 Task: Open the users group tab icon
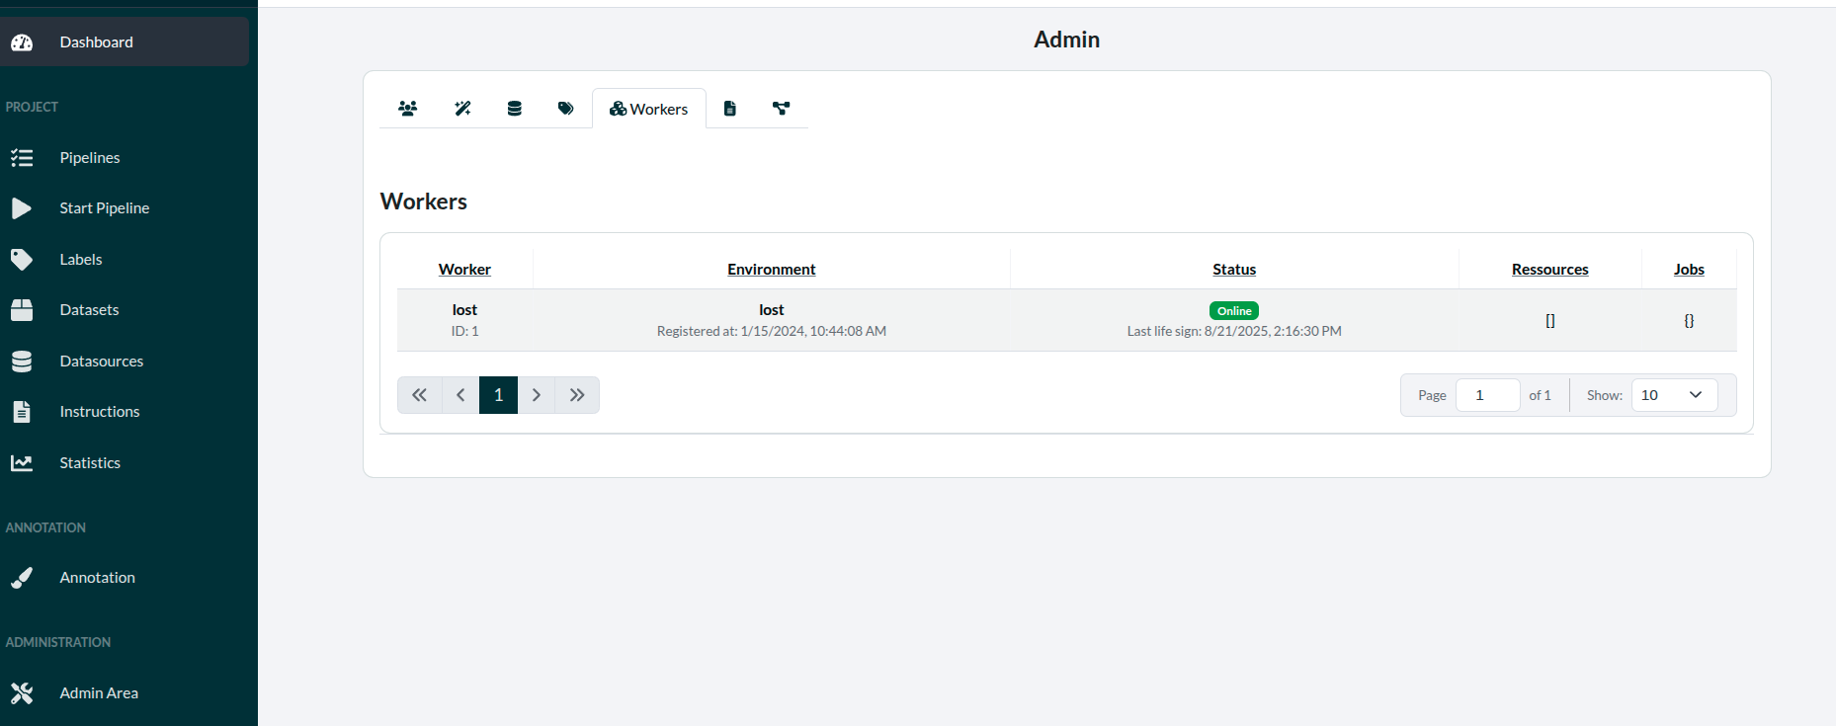pyautogui.click(x=407, y=109)
